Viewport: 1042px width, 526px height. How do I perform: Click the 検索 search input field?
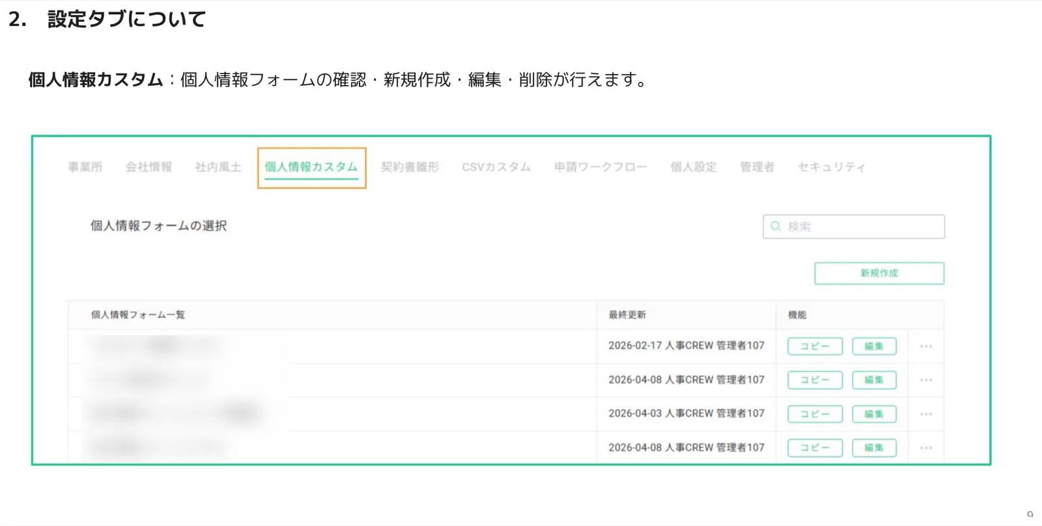pos(854,226)
